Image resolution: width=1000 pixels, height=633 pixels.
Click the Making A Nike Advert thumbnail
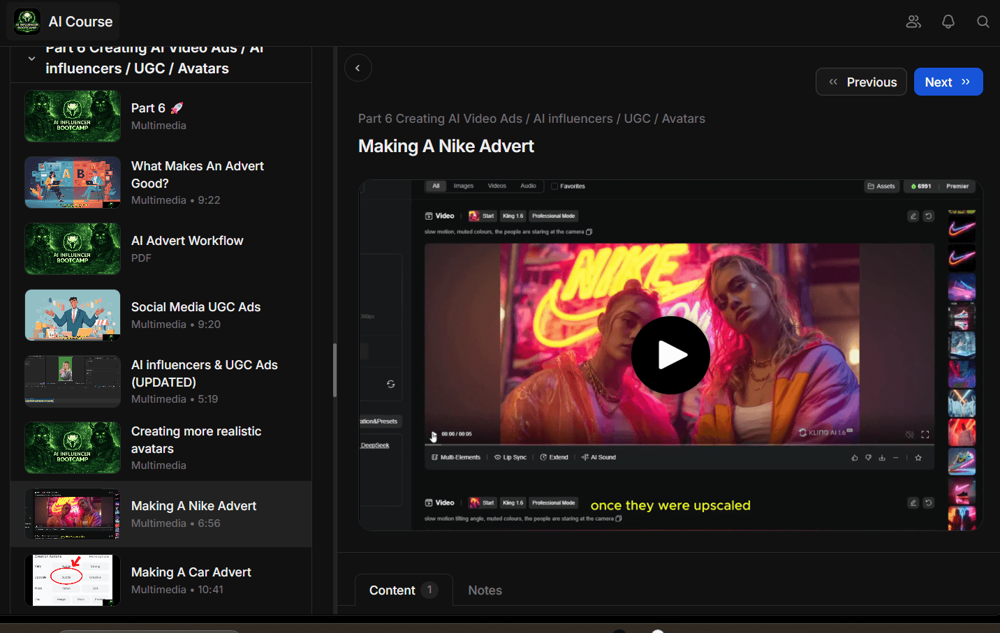[x=73, y=514]
